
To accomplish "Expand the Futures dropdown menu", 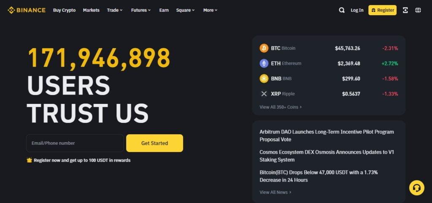I will tap(141, 10).
